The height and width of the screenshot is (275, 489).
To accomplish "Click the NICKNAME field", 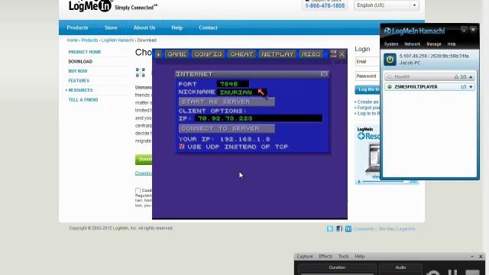I will pos(241,92).
